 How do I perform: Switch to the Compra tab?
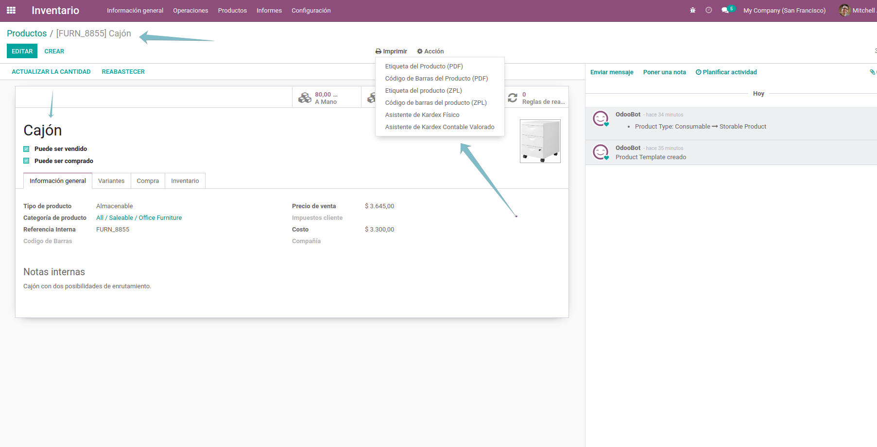point(148,181)
